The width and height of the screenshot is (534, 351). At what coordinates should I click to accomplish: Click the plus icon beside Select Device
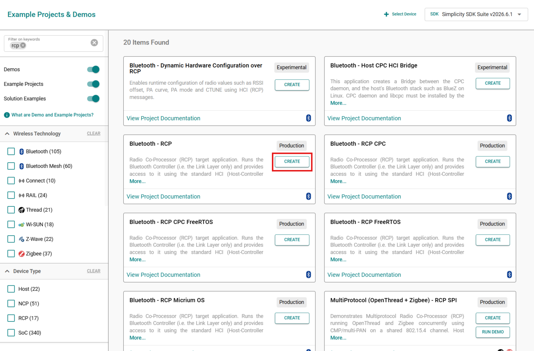[x=386, y=14]
